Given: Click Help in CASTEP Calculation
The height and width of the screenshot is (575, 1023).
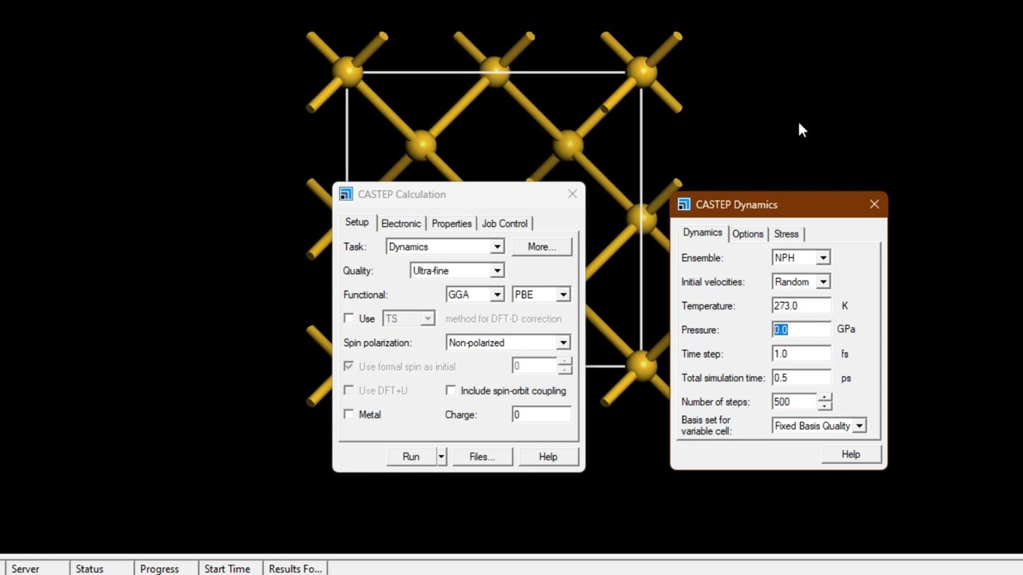Looking at the screenshot, I should (x=547, y=457).
